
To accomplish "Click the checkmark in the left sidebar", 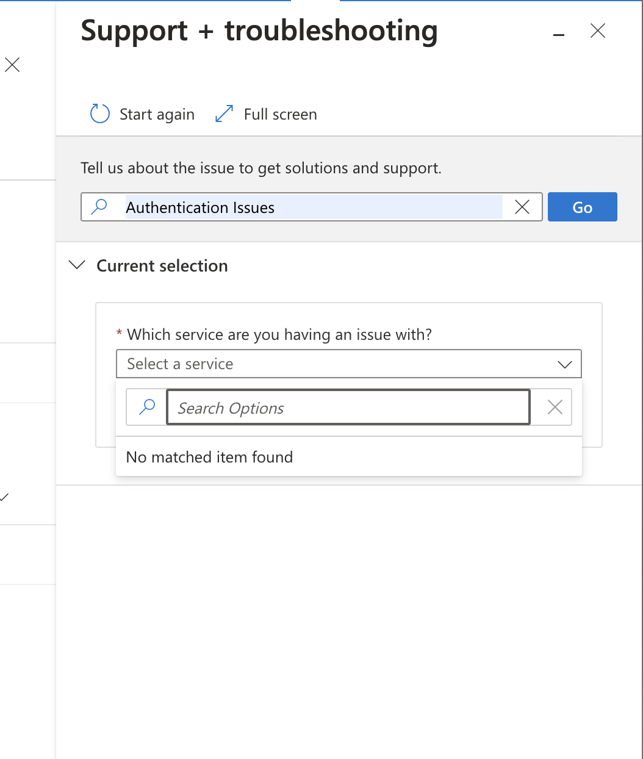I will 4,497.
